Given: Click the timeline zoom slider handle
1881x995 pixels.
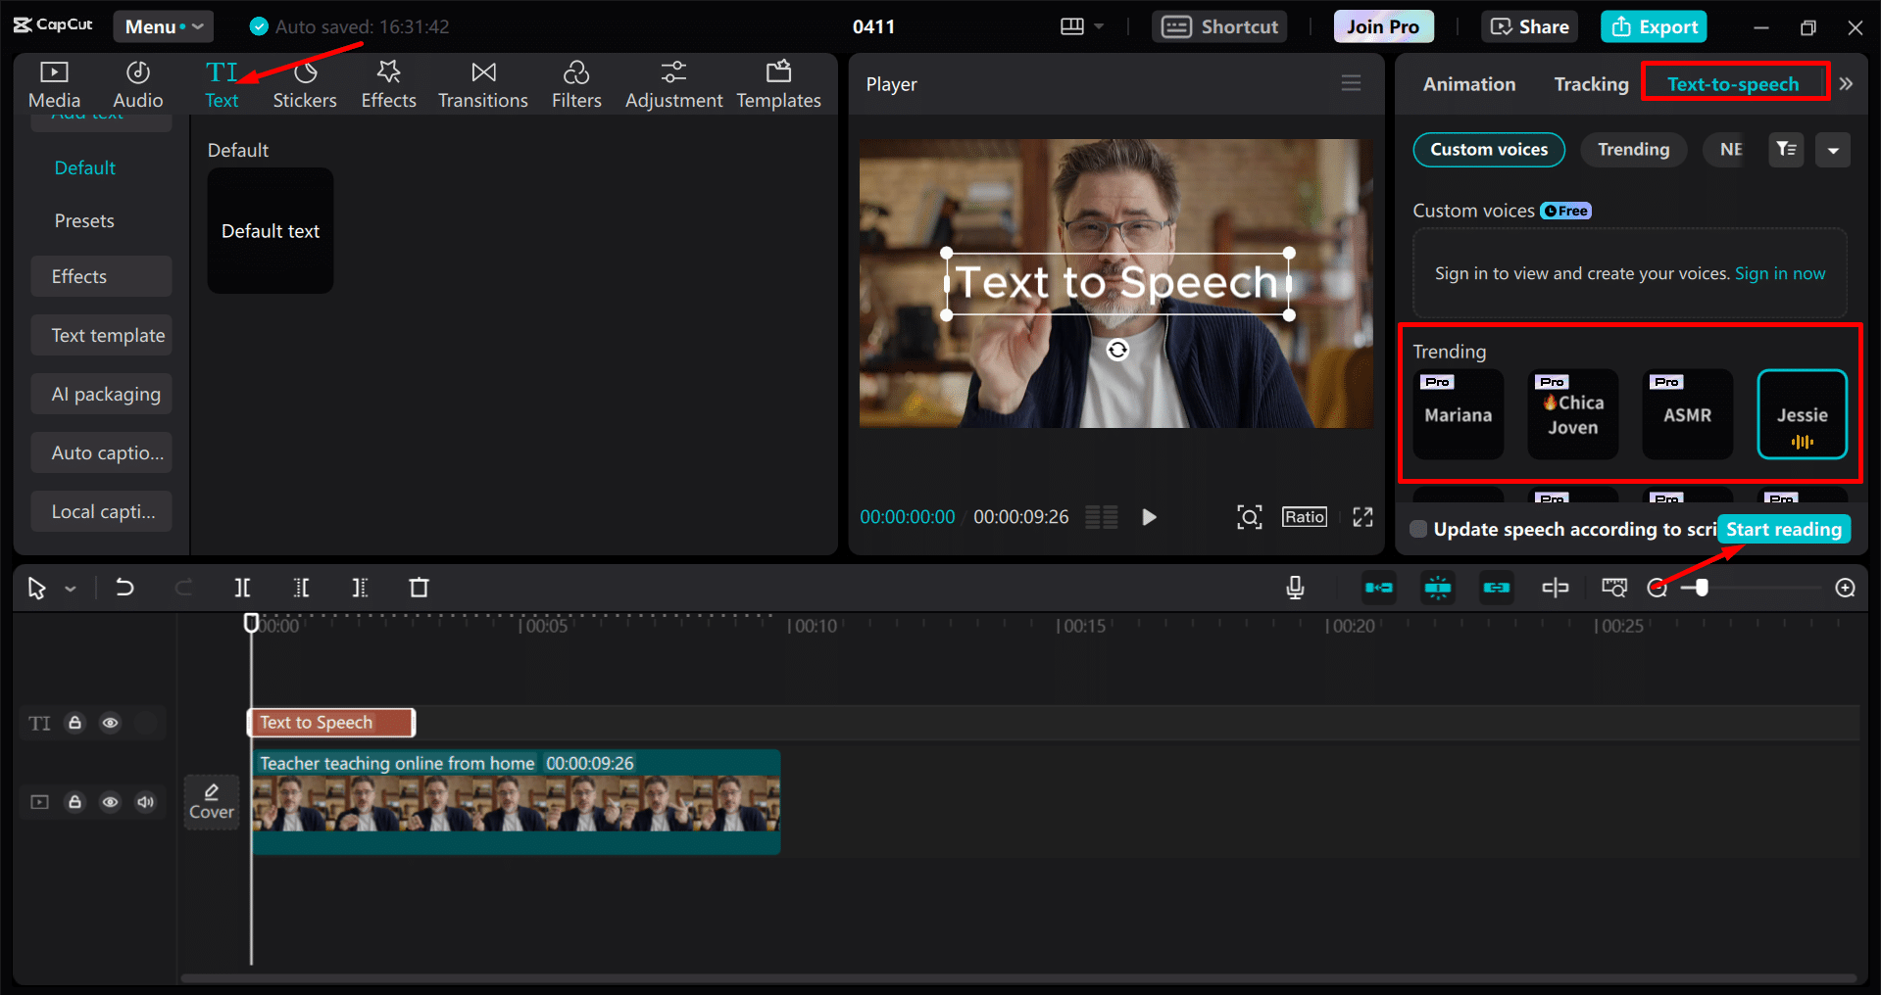Looking at the screenshot, I should point(1702,588).
